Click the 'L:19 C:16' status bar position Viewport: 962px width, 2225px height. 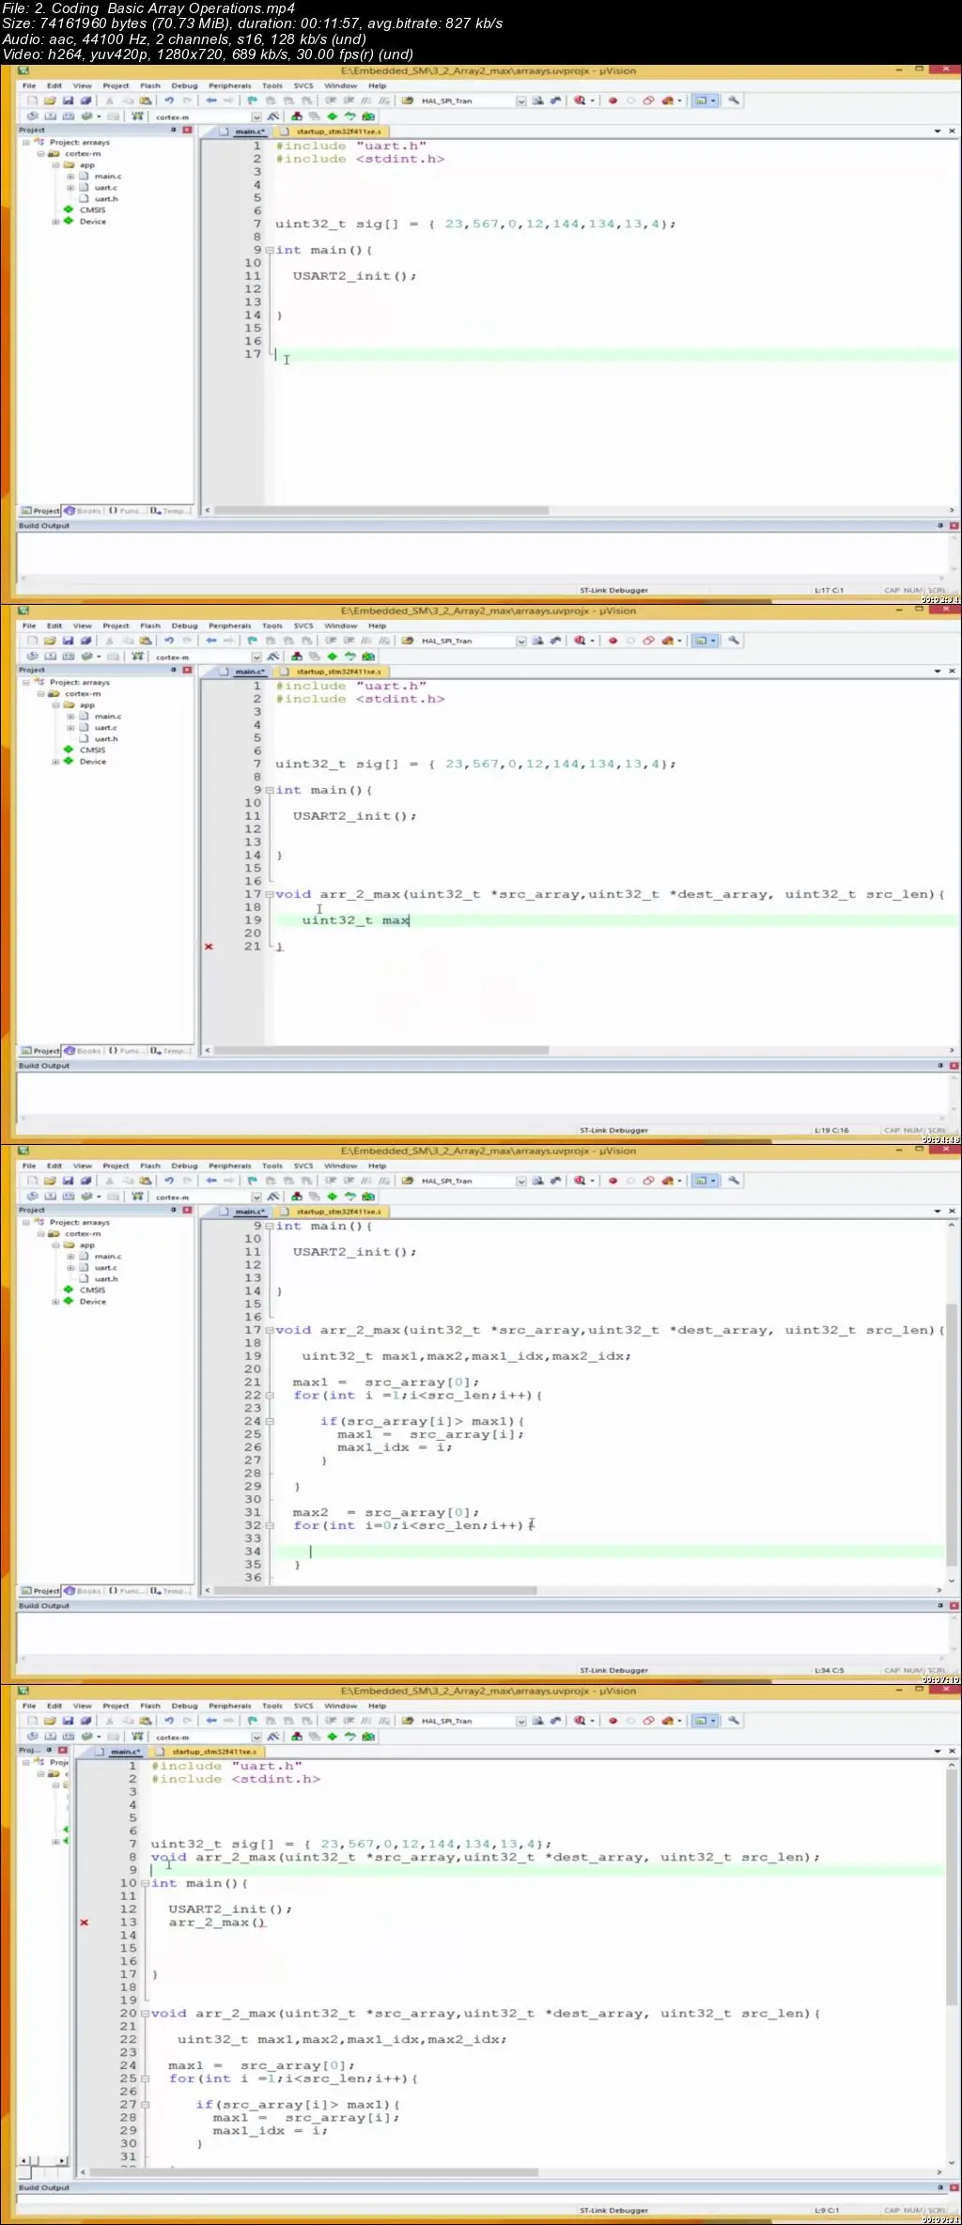tap(831, 1131)
